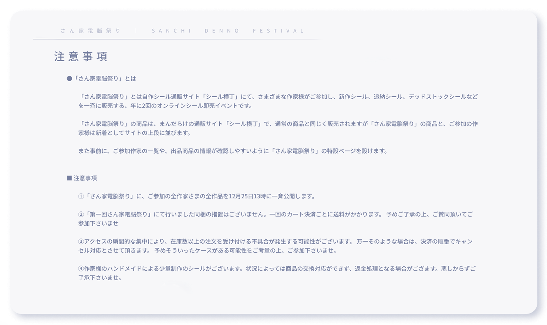
Task: Click the word FESTIVAL in the header
Action: (279, 31)
